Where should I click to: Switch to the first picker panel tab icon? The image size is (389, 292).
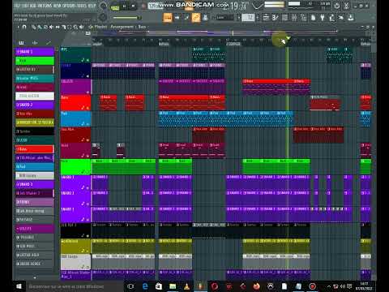22,43
